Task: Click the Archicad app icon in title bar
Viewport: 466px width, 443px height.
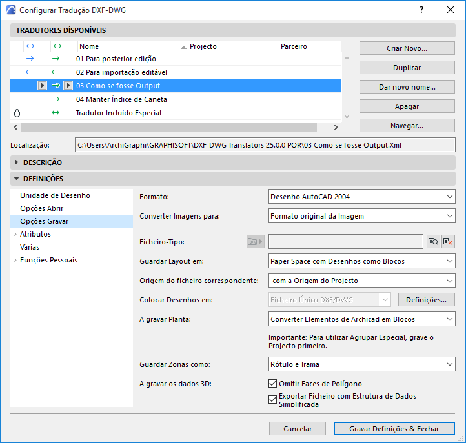Action: (11, 10)
